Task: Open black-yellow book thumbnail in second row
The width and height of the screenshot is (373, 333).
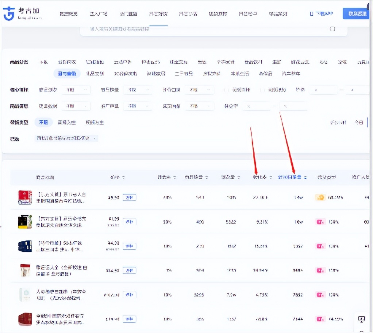Action: click(x=25, y=222)
